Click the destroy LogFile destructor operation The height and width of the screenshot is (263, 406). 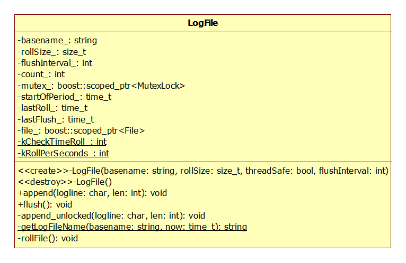point(65,182)
